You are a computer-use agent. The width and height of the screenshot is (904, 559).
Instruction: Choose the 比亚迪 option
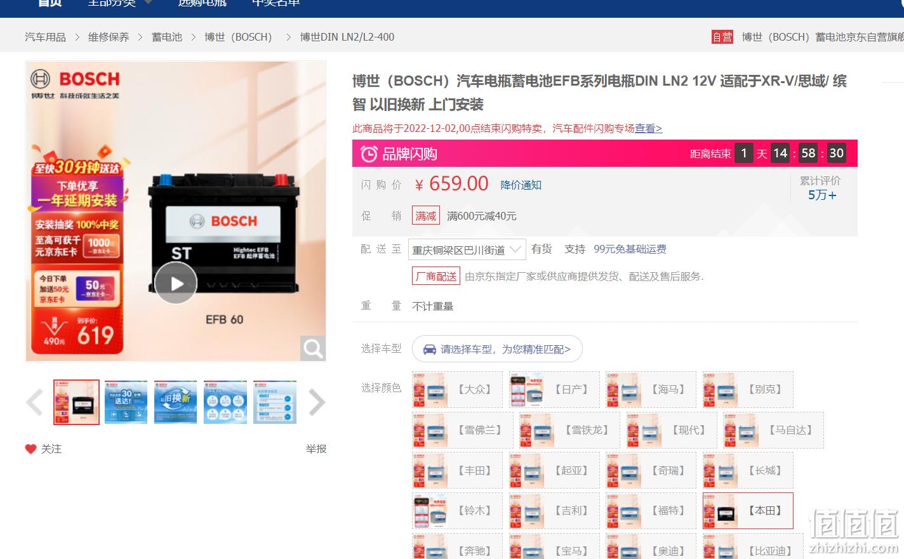[x=753, y=546]
